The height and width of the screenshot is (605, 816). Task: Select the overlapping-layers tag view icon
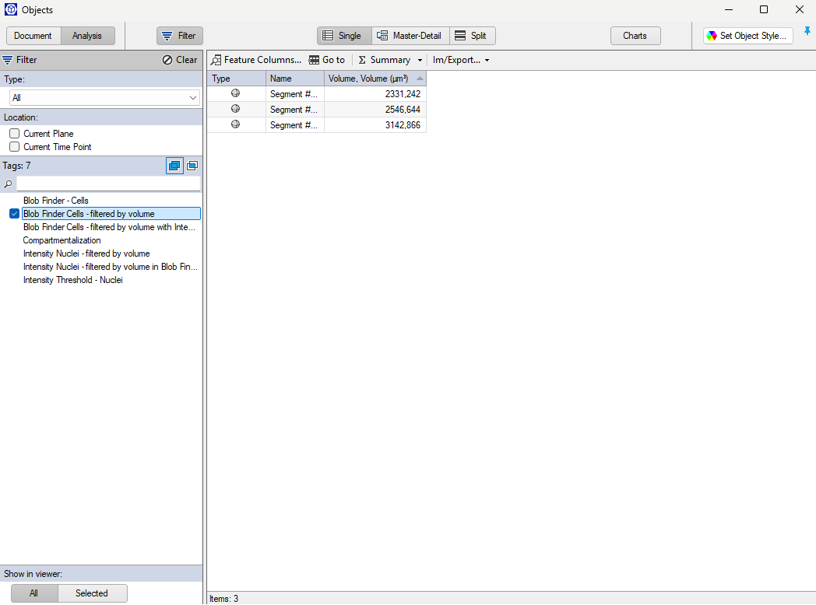(x=174, y=165)
